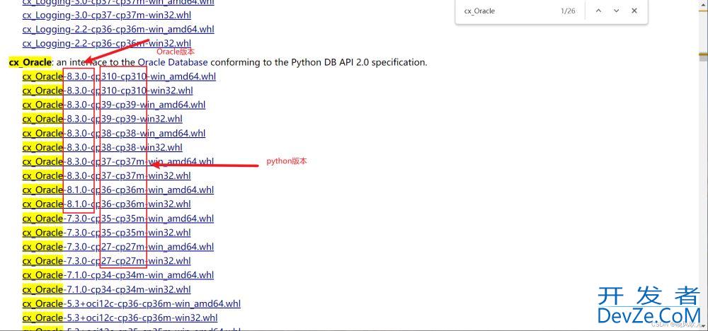Click the page vertical scrollbar
The height and width of the screenshot is (331, 708).
[704, 165]
